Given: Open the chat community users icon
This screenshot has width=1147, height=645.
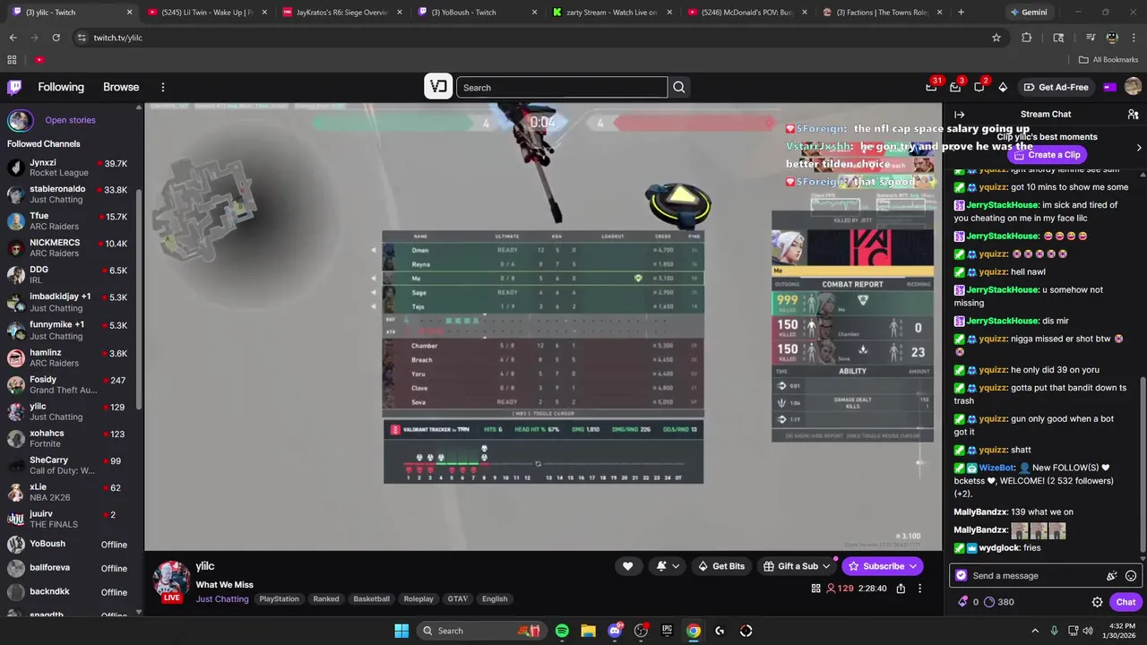Looking at the screenshot, I should point(1133,115).
